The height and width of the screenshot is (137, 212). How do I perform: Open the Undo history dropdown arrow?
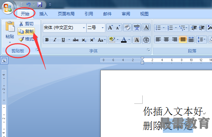coord(34,5)
